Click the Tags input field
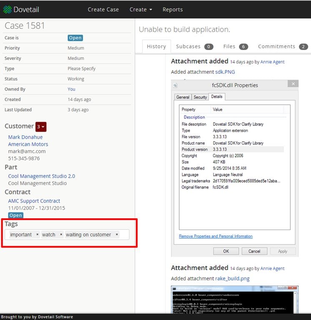The width and height of the screenshot is (311, 320). (x=67, y=235)
